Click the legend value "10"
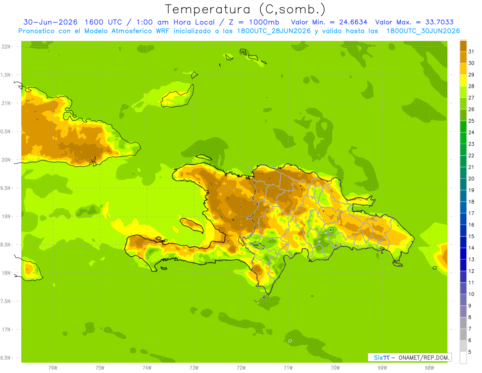 (472, 294)
